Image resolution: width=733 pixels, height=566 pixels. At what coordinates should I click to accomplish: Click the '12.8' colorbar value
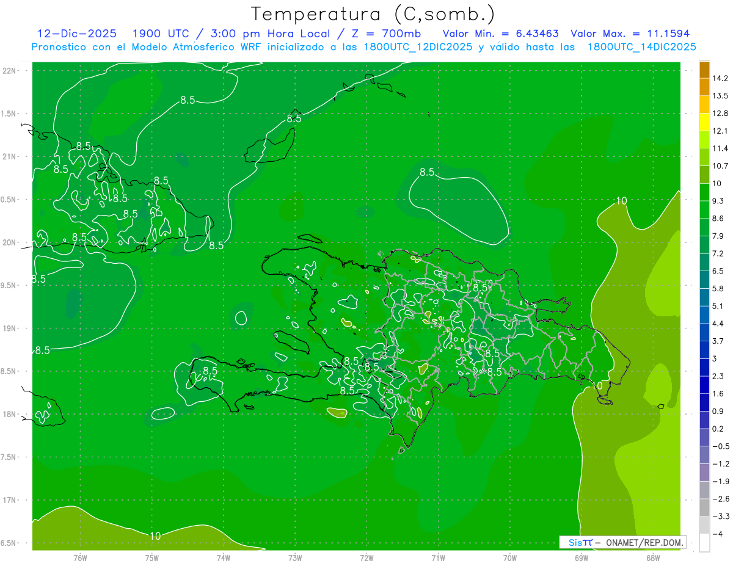[720, 114]
